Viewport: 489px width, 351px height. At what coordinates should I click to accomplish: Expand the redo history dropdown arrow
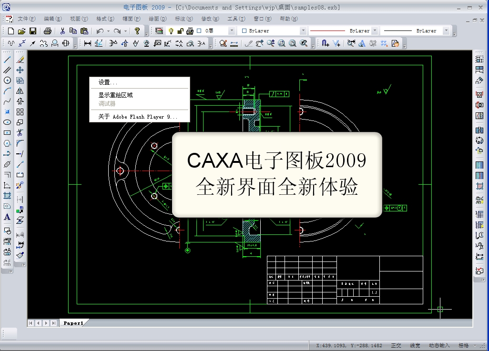(x=125, y=31)
